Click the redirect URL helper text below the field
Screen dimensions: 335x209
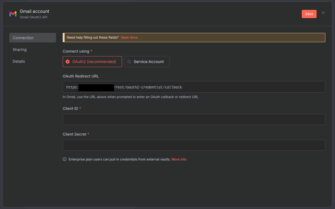130,97
